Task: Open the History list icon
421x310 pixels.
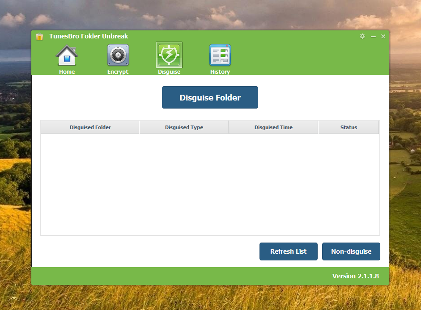Action: pyautogui.click(x=220, y=56)
